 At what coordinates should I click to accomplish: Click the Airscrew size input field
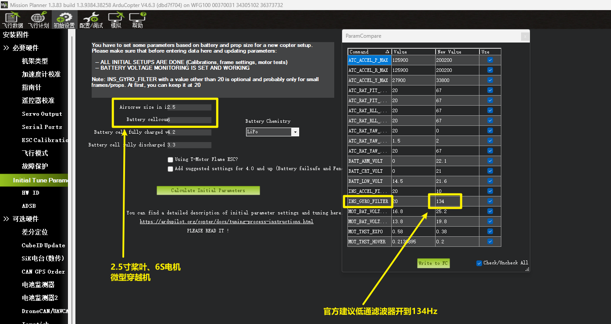click(x=189, y=107)
